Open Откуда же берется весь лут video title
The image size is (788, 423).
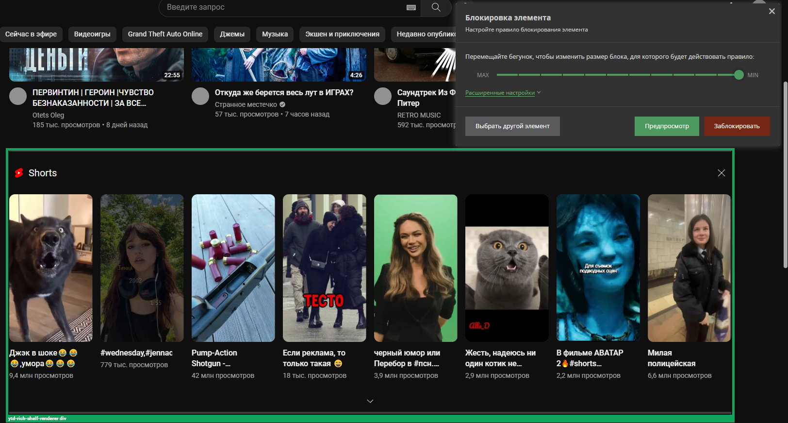[284, 92]
